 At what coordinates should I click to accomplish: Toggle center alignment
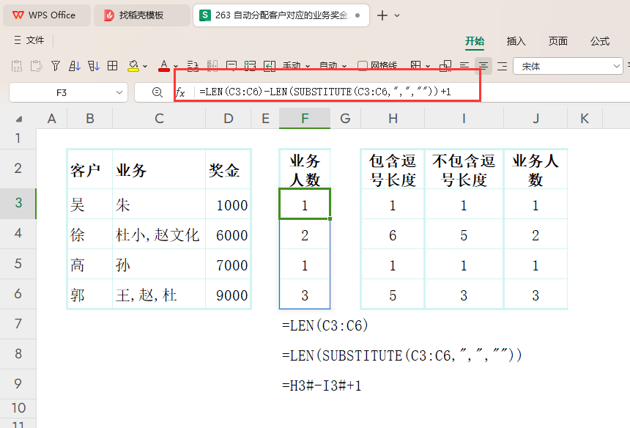483,66
